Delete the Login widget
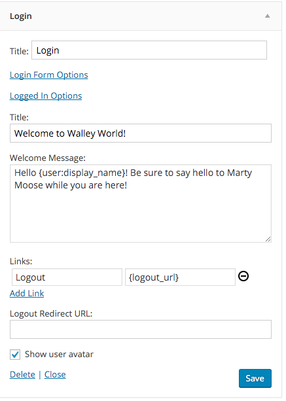Screen dimensions: 286x401 tap(22, 375)
